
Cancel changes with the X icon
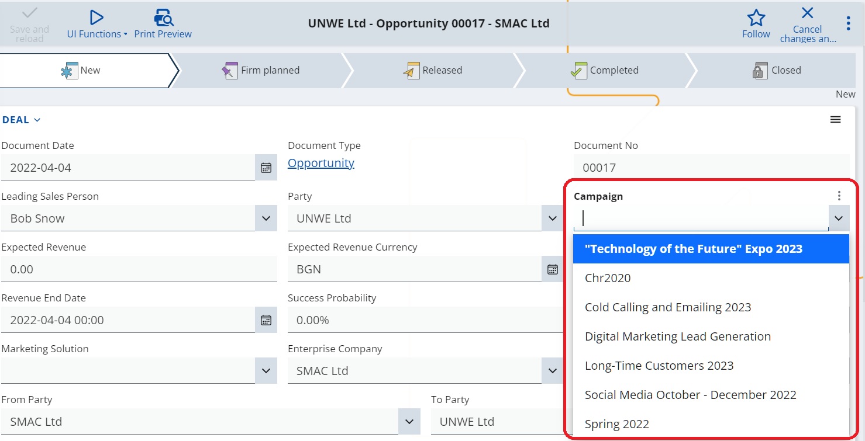[807, 13]
